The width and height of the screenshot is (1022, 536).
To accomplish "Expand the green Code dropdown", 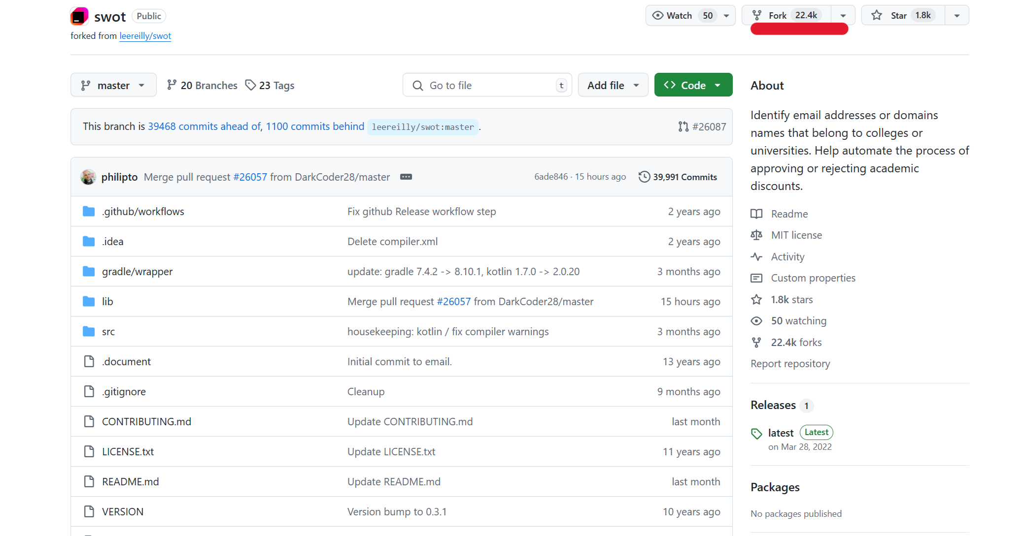I will (x=693, y=85).
